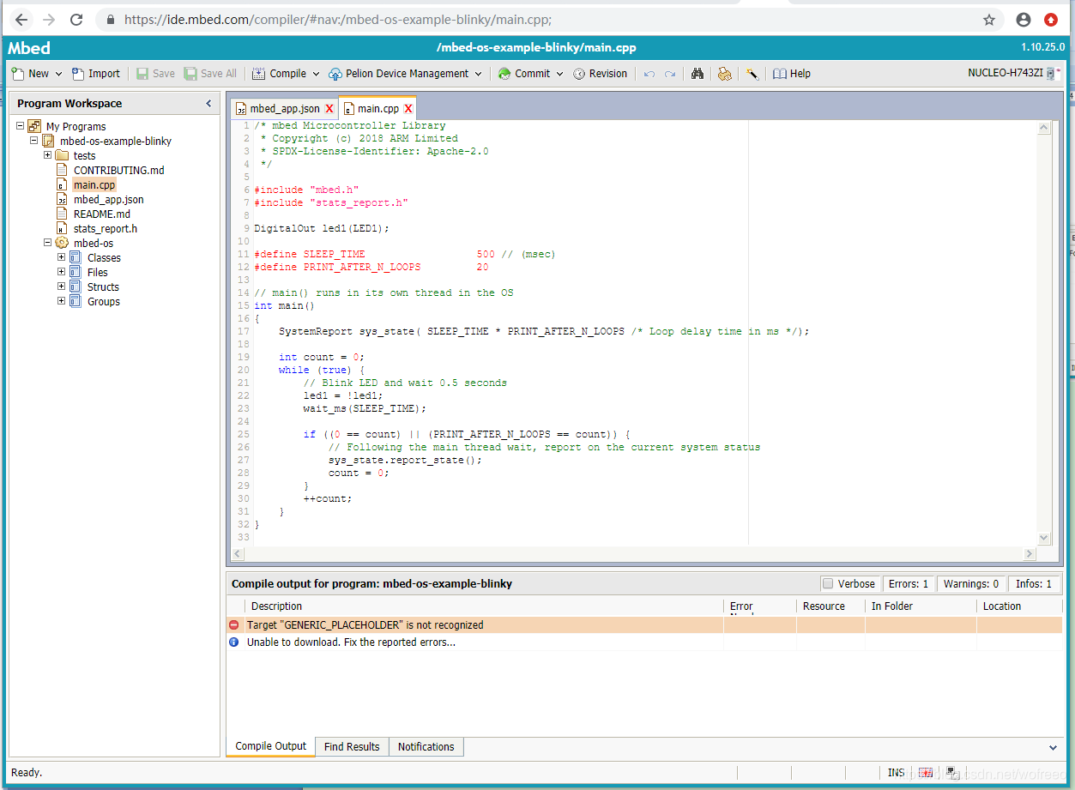The image size is (1075, 790).
Task: Click the format code wand icon
Action: click(752, 74)
